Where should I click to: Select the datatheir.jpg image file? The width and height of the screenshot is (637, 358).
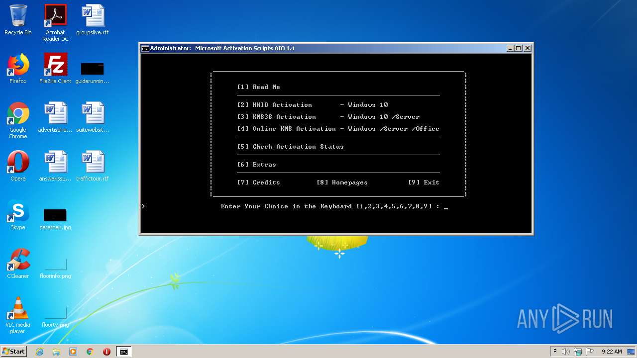[x=55, y=215]
